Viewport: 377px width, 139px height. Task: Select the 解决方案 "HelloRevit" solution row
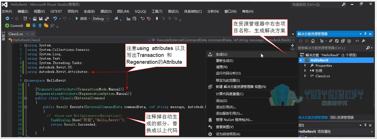(336, 55)
